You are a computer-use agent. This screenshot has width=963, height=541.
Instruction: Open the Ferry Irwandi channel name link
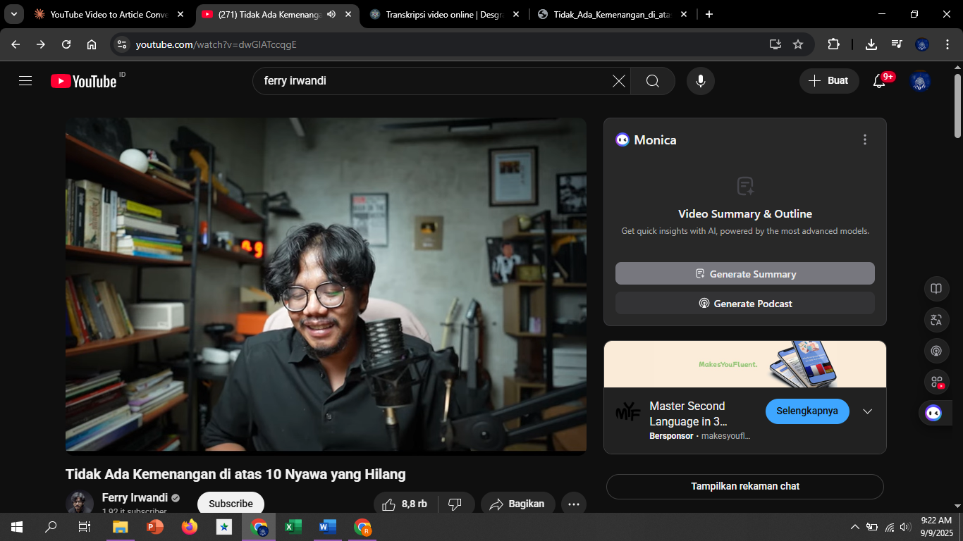point(135,498)
